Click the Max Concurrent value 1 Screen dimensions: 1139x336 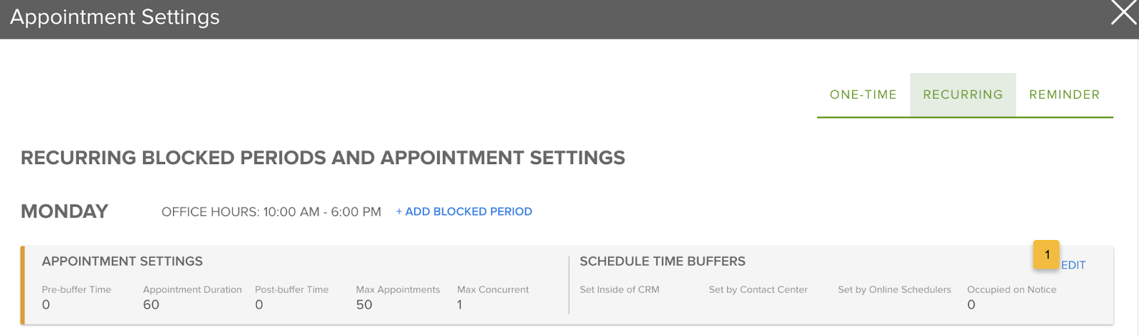click(460, 305)
